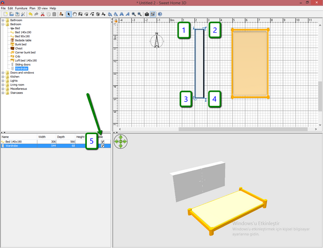Click the New home toolbar icon
The width and height of the screenshot is (323, 248).
[x=6, y=14]
